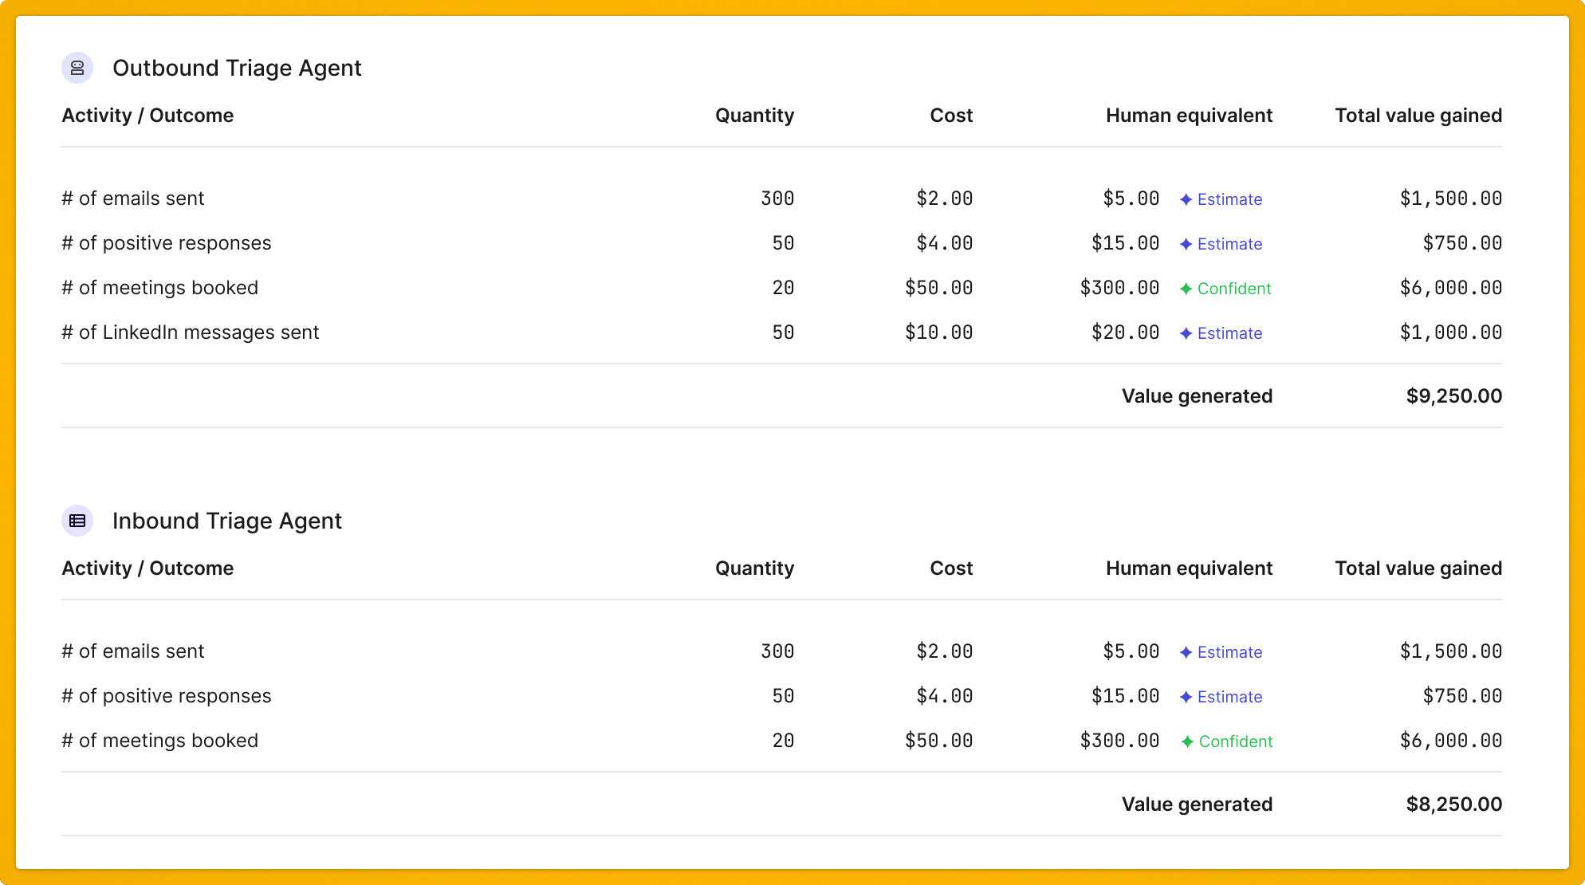The width and height of the screenshot is (1585, 885).
Task: Click the cost cell showing $50.00 for meetings
Action: click(x=938, y=288)
